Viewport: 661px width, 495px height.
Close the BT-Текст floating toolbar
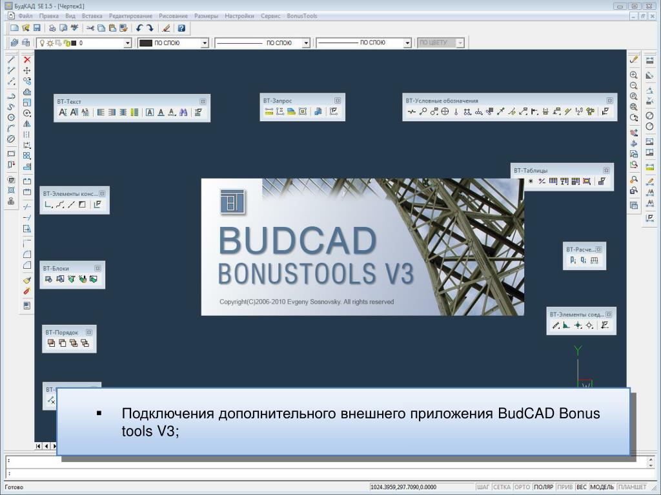(203, 101)
